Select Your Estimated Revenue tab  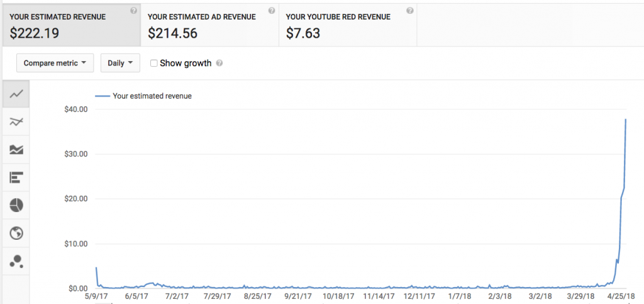(70, 25)
